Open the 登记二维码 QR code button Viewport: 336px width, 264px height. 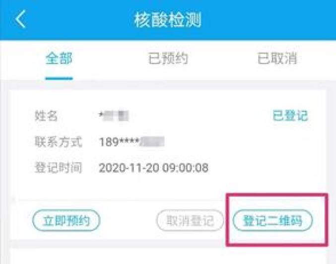(273, 220)
